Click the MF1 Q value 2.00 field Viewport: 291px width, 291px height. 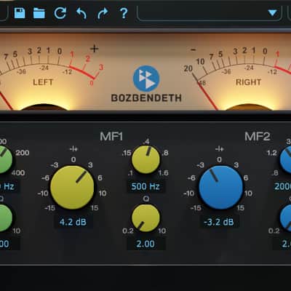(145, 244)
